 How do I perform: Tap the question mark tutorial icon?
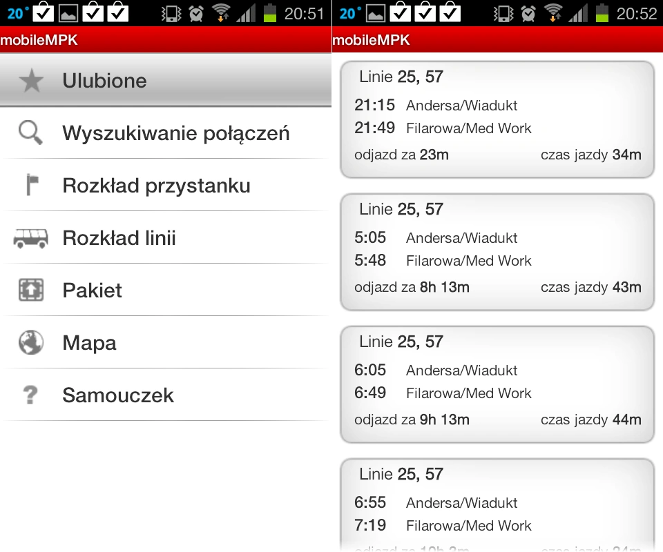point(30,395)
